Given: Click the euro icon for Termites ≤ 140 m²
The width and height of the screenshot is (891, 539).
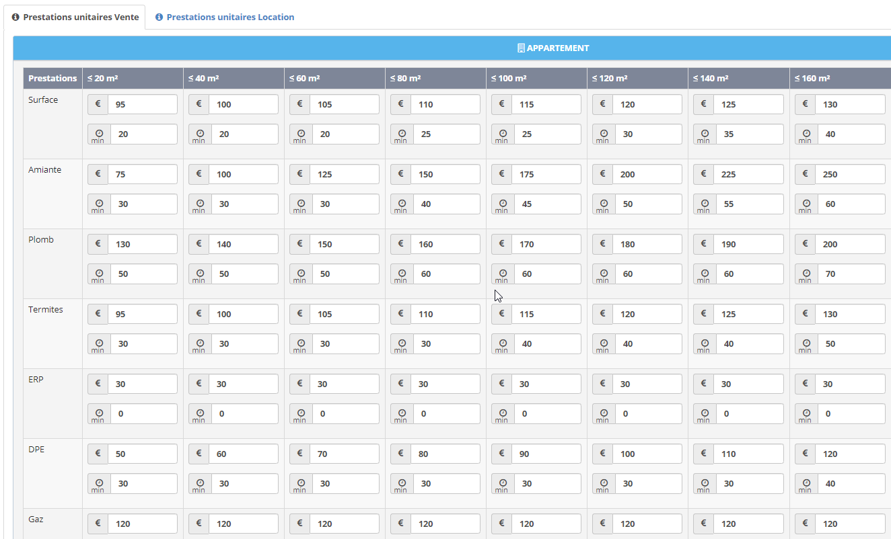Looking at the screenshot, I should (x=705, y=314).
